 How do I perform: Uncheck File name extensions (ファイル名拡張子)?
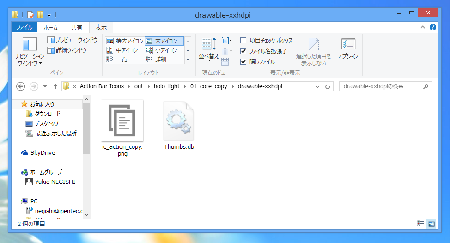(x=264, y=51)
